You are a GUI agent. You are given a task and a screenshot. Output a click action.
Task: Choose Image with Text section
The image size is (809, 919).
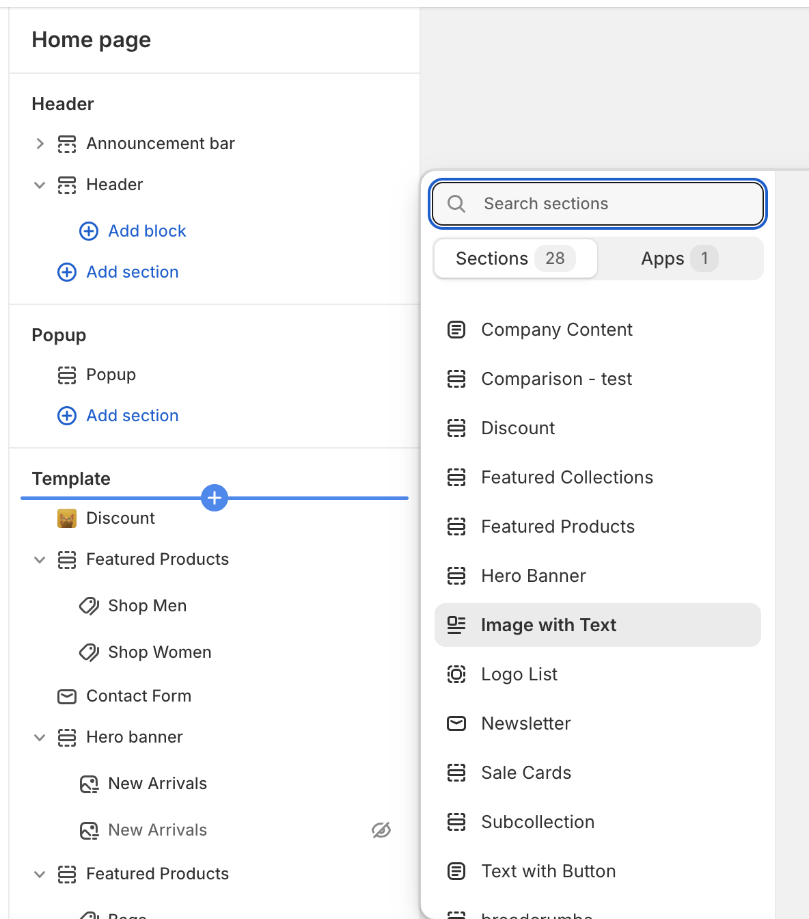[x=598, y=625]
